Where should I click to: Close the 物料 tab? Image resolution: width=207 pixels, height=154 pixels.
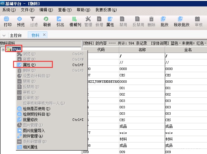(x=44, y=35)
